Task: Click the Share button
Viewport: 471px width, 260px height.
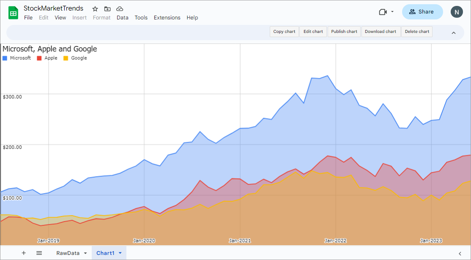Action: 422,12
